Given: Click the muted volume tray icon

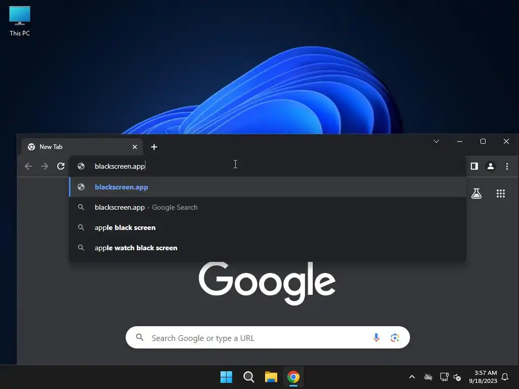Looking at the screenshot, I should point(457,377).
